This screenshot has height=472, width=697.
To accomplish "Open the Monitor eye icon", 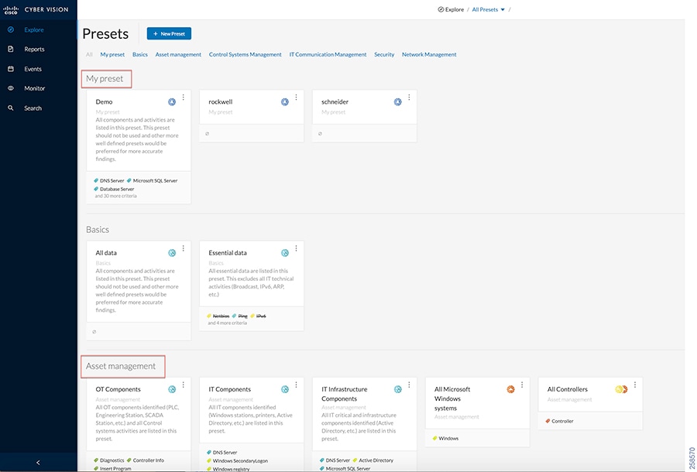I will tap(11, 88).
